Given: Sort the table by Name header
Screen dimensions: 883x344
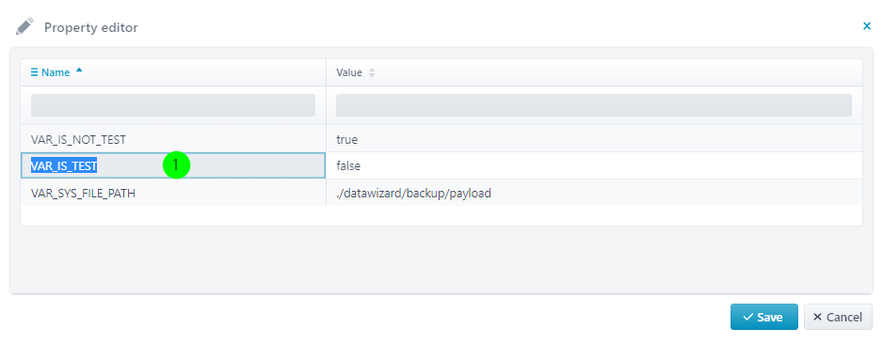Looking at the screenshot, I should [56, 72].
